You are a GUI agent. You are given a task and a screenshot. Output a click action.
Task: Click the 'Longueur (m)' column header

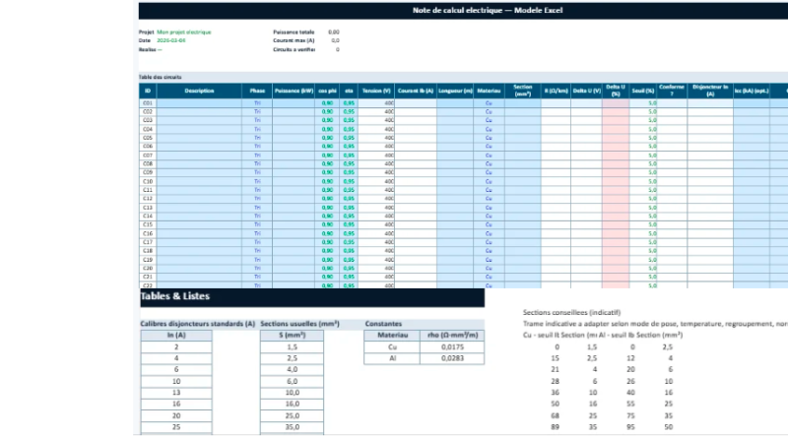click(455, 91)
